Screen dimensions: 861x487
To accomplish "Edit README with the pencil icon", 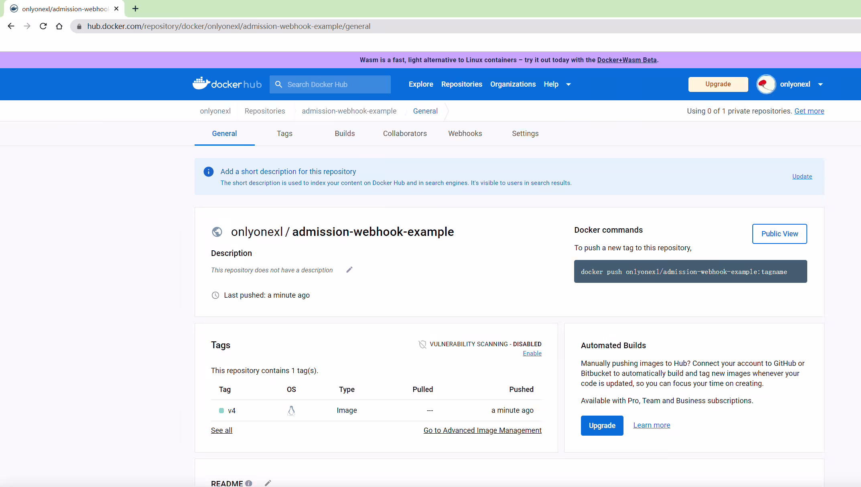I will click(x=268, y=483).
